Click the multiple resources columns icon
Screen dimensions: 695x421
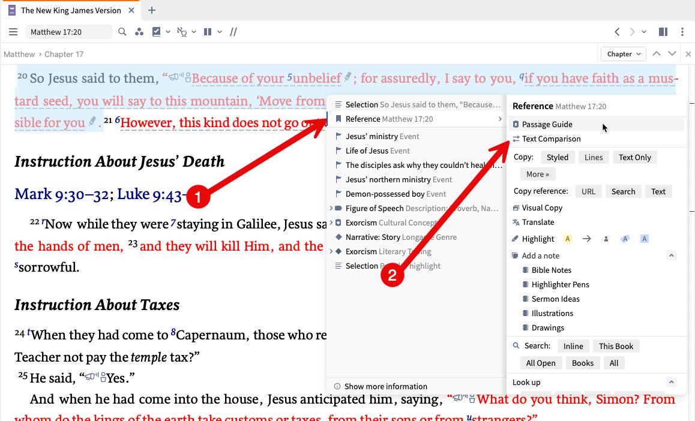[208, 32]
